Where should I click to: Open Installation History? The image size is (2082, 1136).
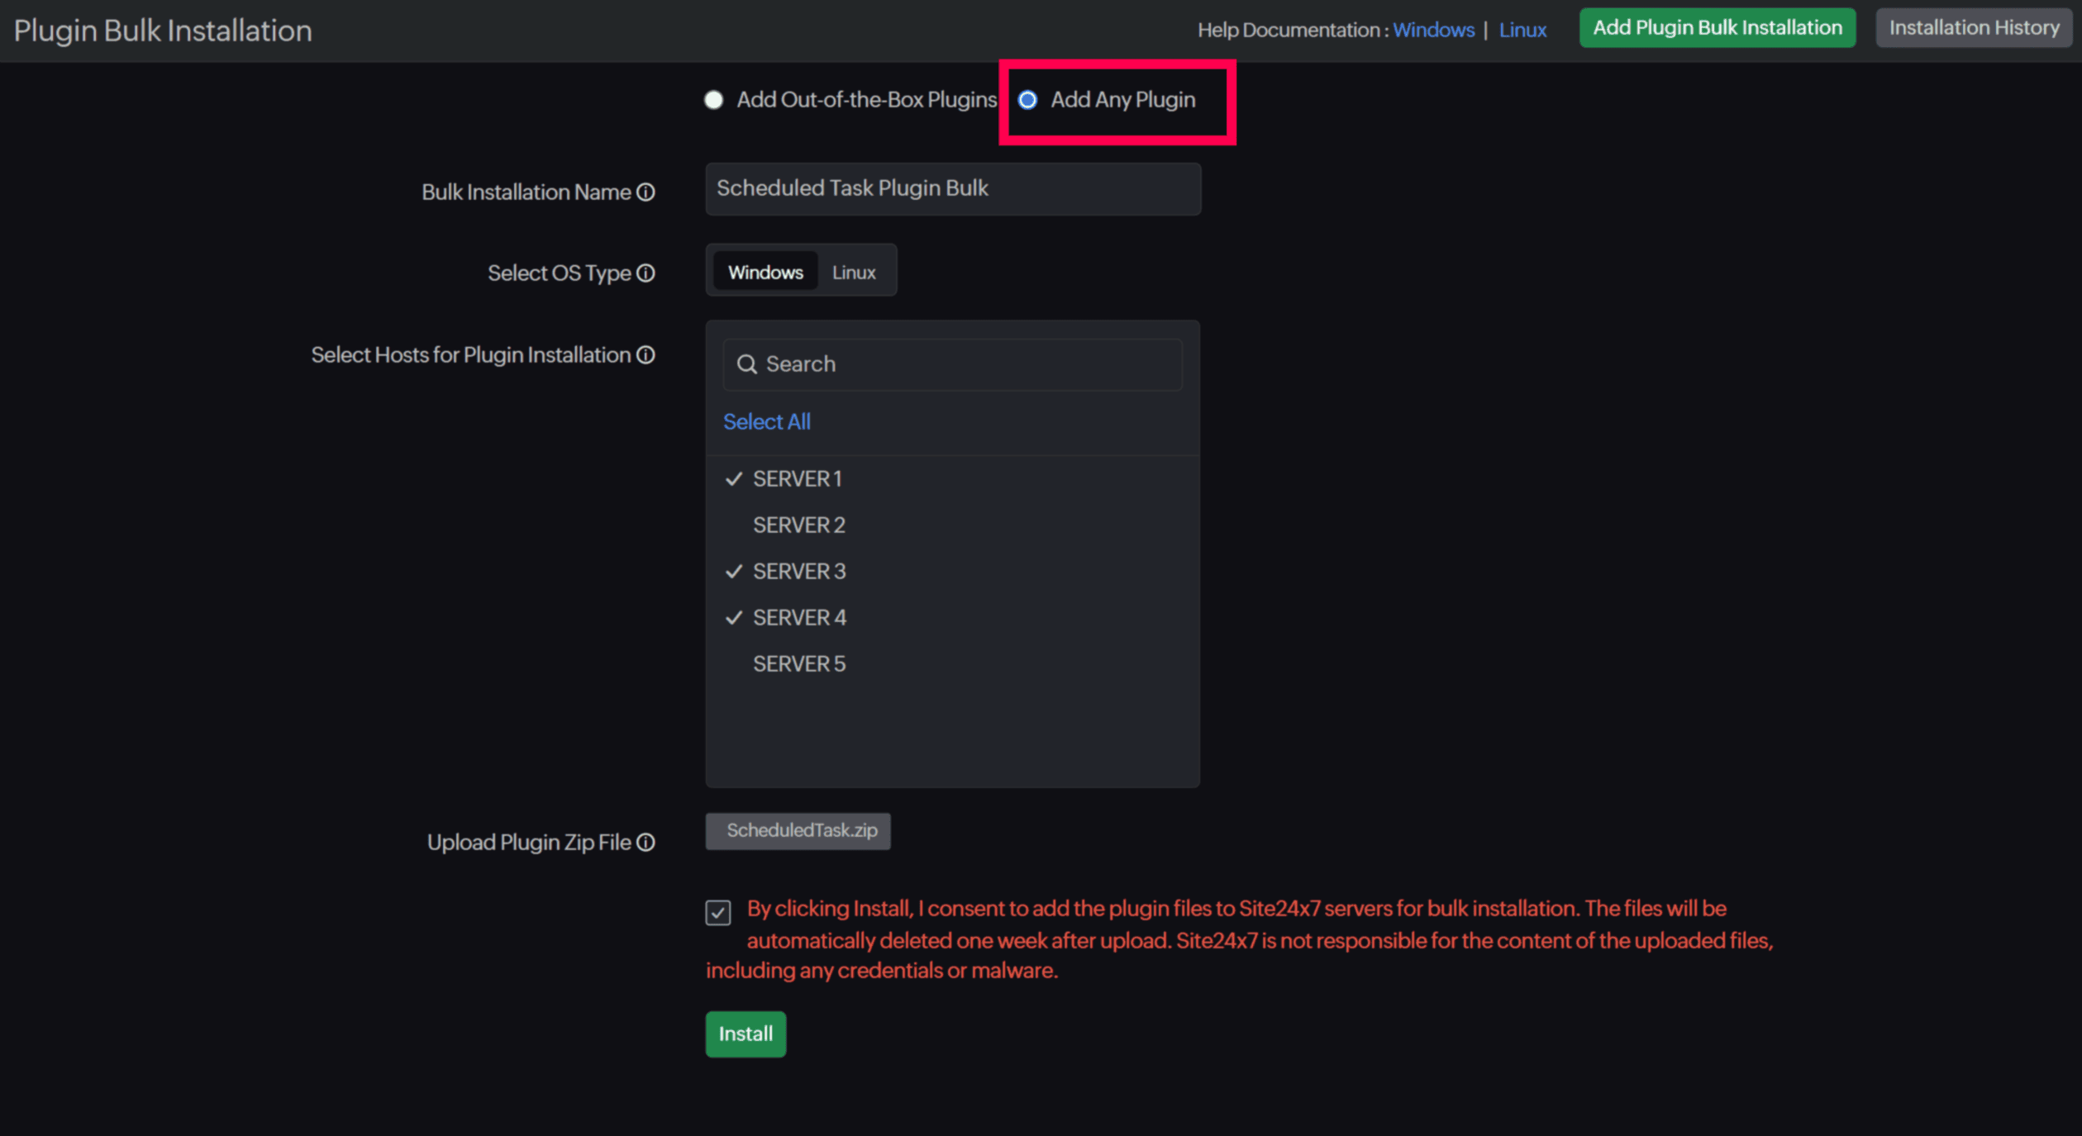point(1973,28)
